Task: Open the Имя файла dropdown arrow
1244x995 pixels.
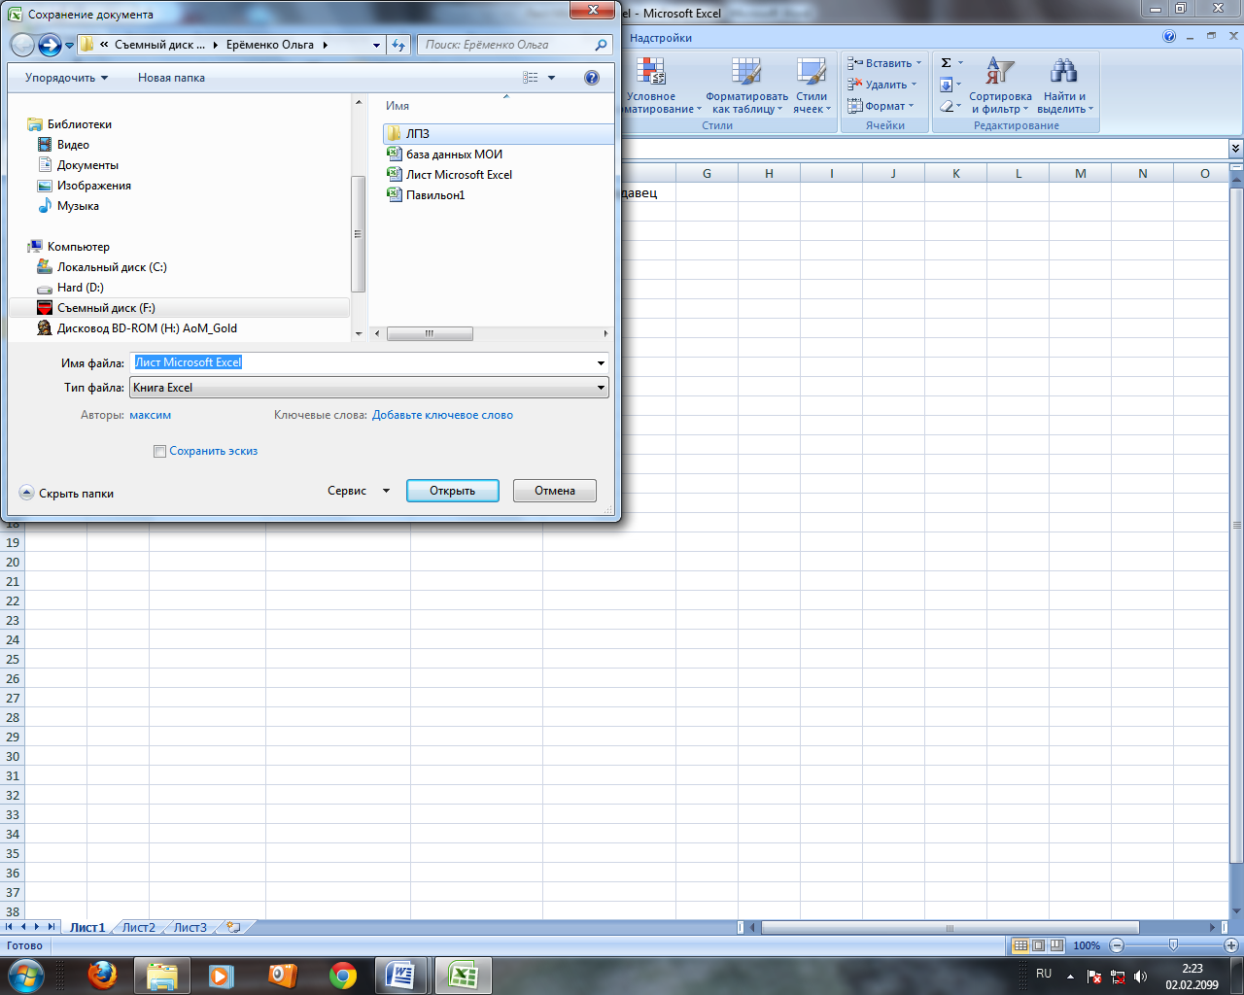Action: click(x=601, y=362)
